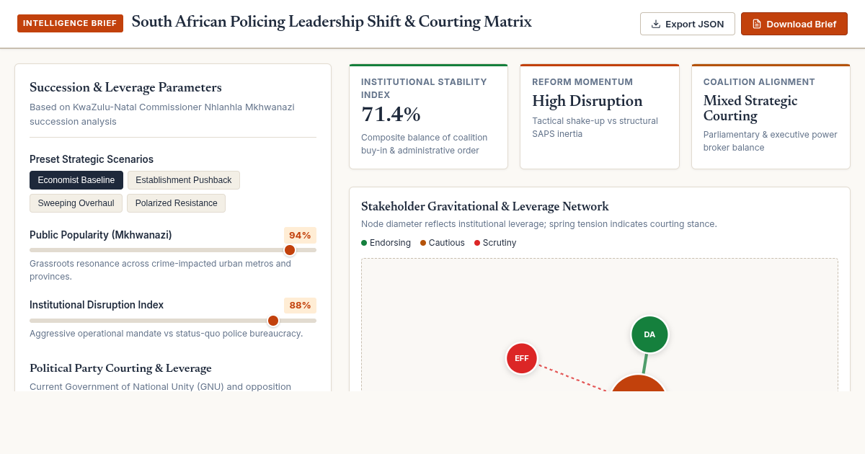Screen dimensions: 865x454
Task: Select the EFF node in network
Action: coord(522,358)
